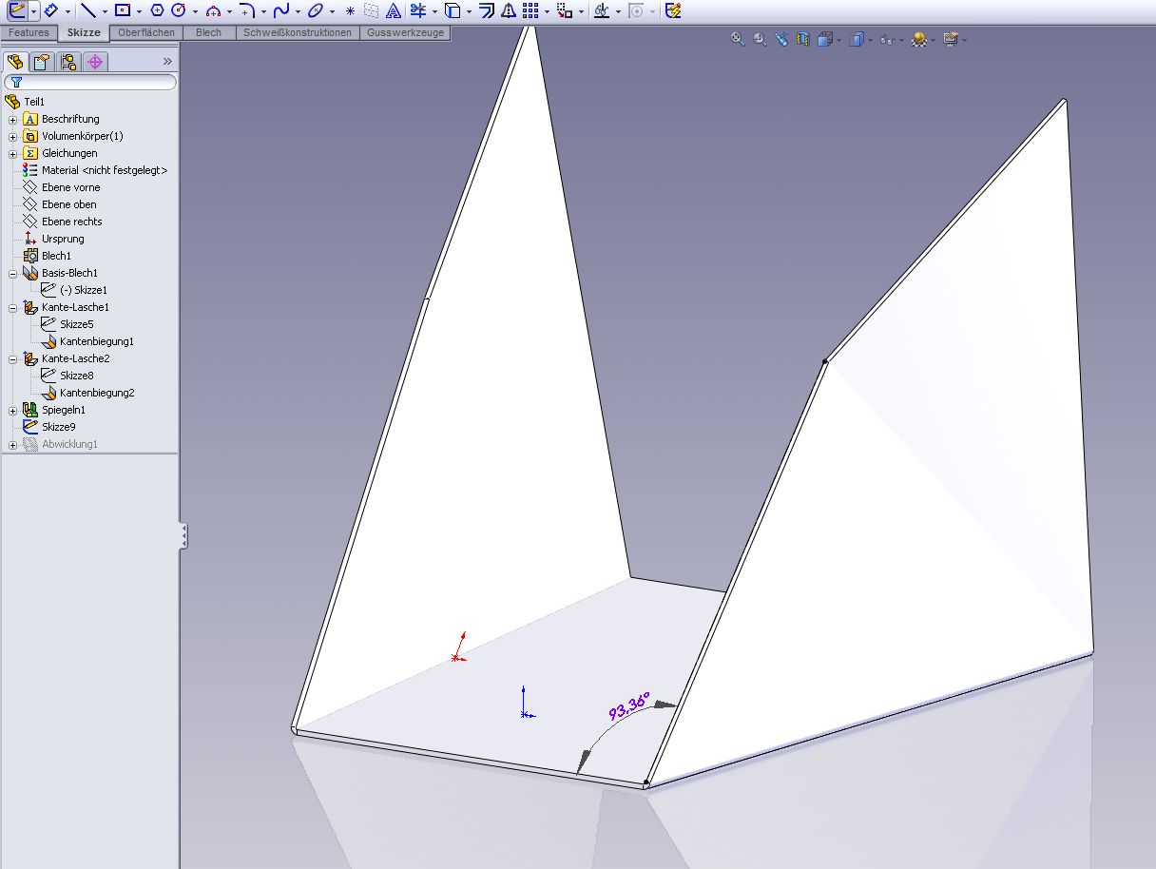
Task: Click the 93,36° angle dimension
Action: click(x=629, y=707)
